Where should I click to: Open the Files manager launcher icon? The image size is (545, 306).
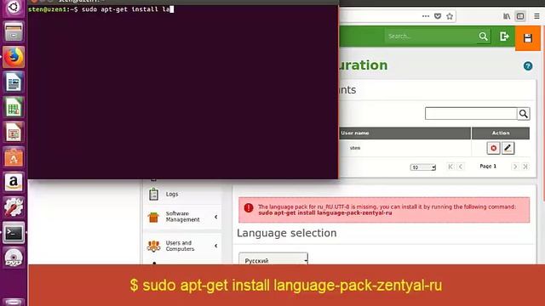point(14,32)
